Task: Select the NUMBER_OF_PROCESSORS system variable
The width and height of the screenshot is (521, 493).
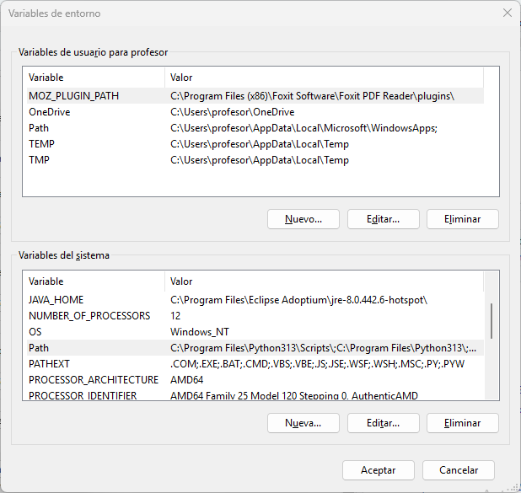Action: [x=255, y=315]
